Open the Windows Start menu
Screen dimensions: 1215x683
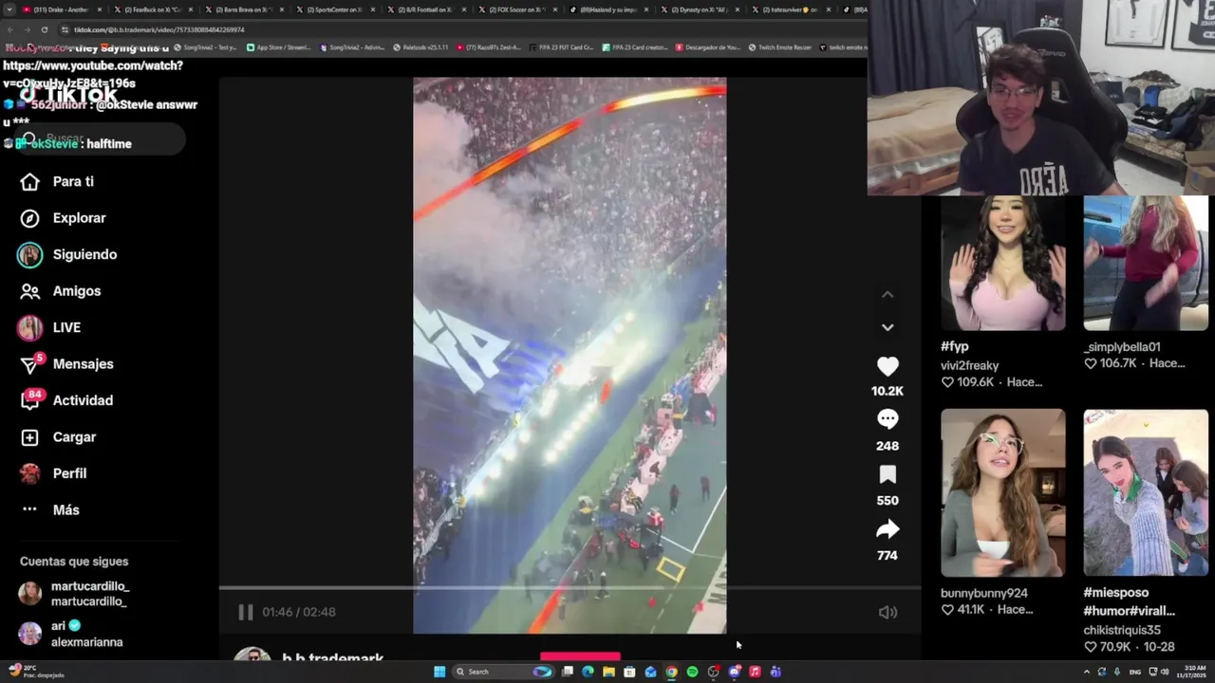coord(439,672)
